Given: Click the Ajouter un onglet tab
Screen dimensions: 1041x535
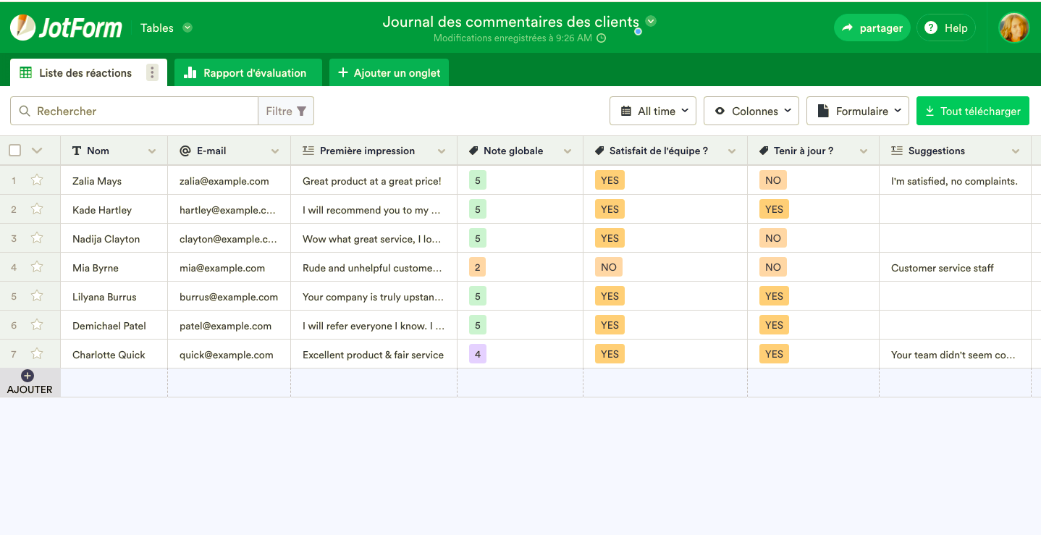Looking at the screenshot, I should (x=389, y=72).
